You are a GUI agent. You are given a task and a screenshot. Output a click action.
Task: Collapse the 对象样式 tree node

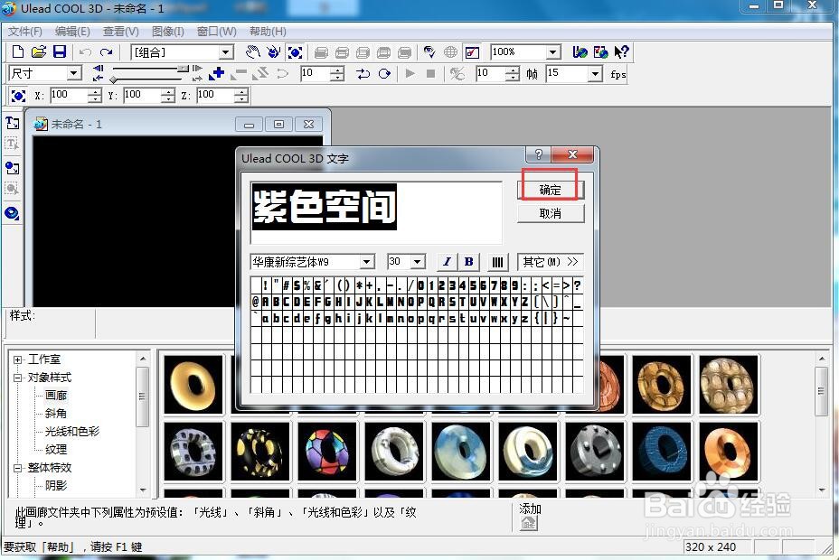[18, 378]
